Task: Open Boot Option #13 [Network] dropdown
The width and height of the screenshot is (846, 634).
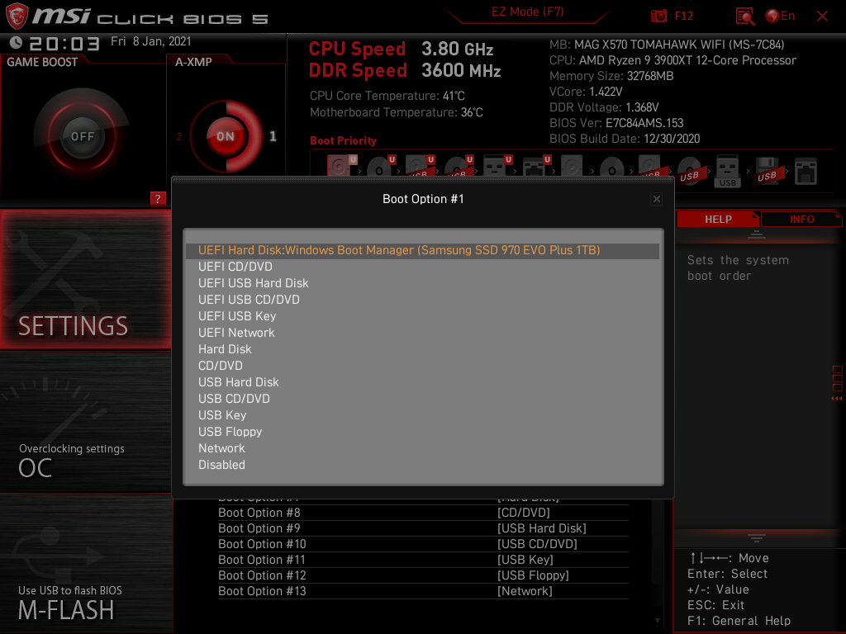Action: tap(423, 591)
